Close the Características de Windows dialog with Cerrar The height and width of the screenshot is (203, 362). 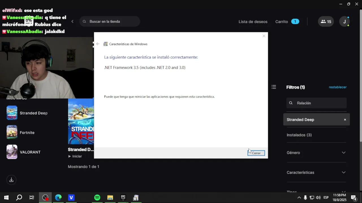tap(256, 153)
